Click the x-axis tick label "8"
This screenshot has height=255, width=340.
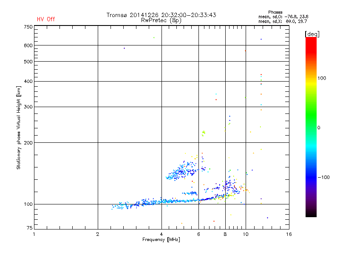(x=225, y=234)
